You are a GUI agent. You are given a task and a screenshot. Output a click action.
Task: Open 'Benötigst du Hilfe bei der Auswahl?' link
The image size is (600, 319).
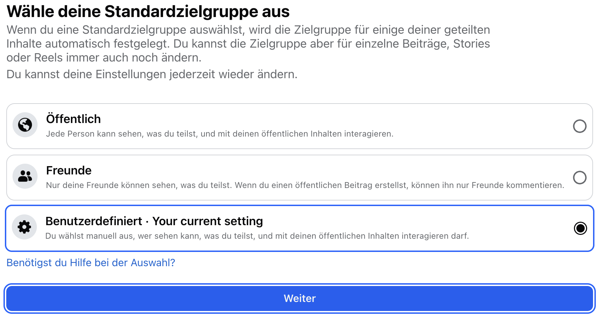click(x=91, y=263)
